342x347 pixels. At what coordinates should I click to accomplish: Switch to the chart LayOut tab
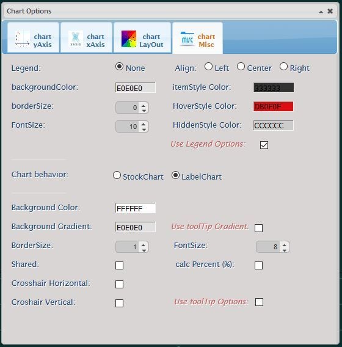point(142,38)
